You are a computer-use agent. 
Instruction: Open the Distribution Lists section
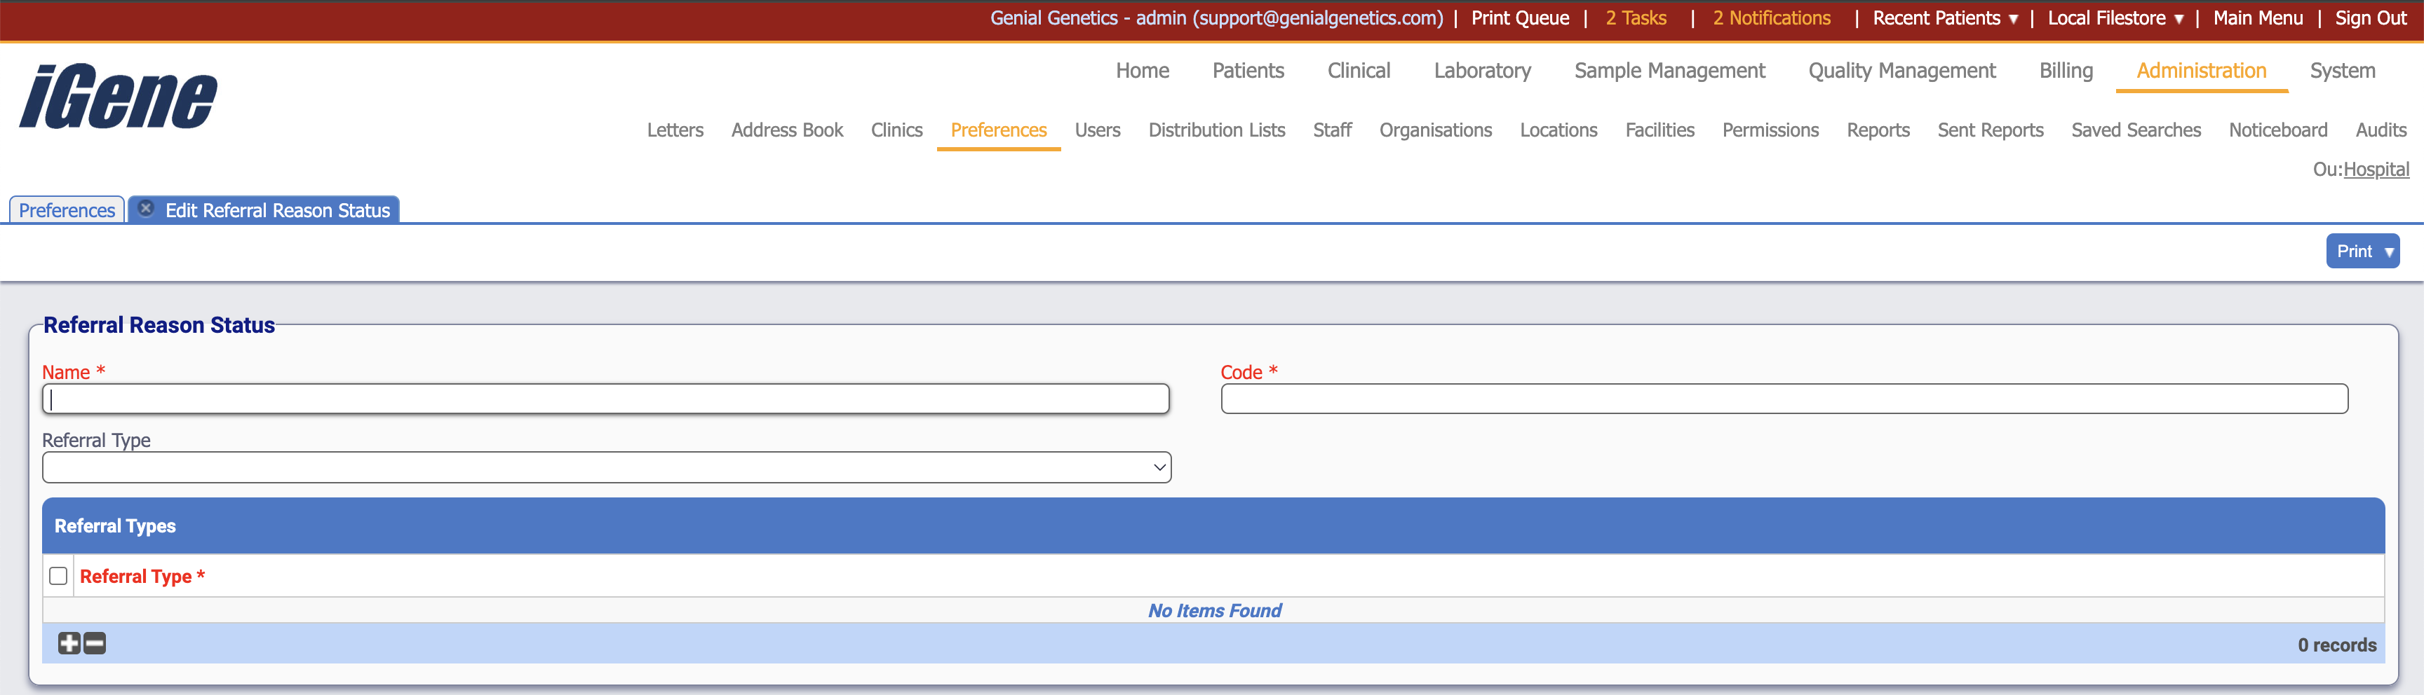(1217, 130)
